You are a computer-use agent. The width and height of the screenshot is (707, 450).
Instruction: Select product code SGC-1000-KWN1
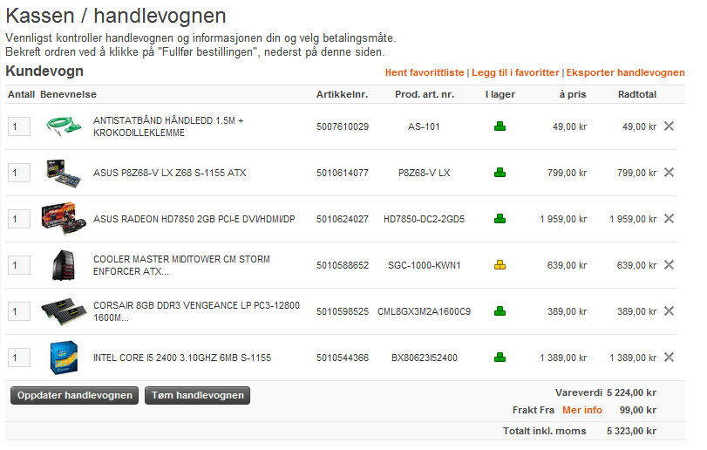(425, 265)
